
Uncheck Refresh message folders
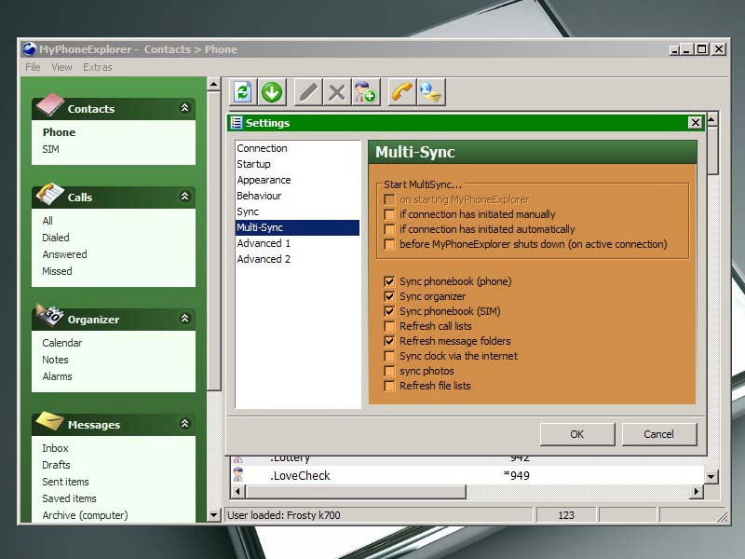coord(389,341)
